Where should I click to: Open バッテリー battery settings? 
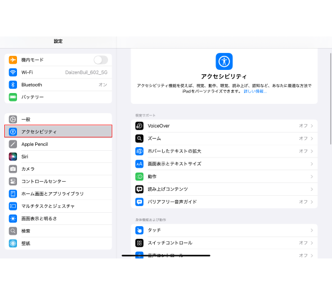click(58, 97)
